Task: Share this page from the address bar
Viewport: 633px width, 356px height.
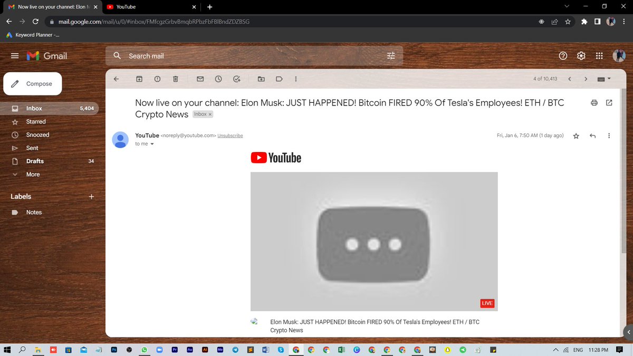Action: tap(554, 22)
